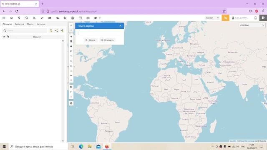This screenshot has width=267, height=150.
Task: Click the Firefox icon on the taskbar
Action: (x=107, y=146)
